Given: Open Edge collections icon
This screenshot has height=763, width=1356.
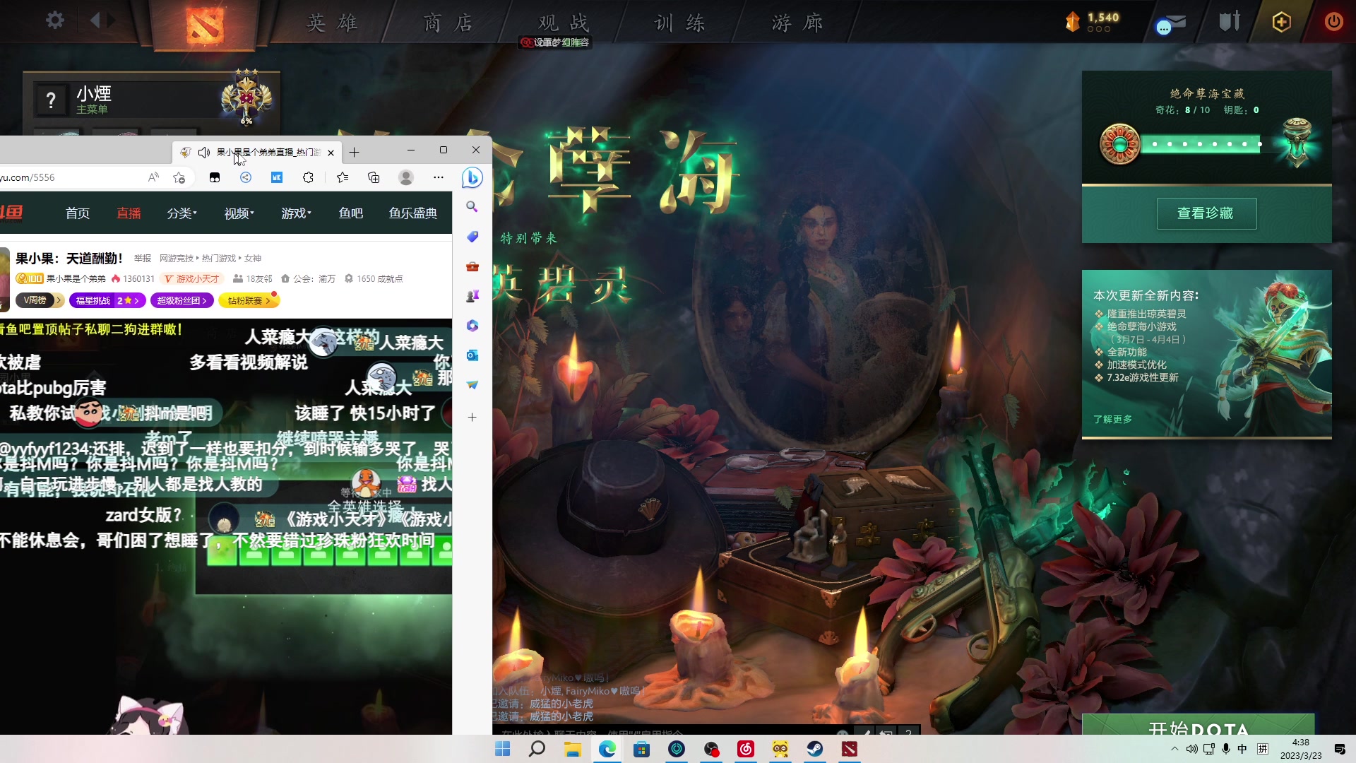Looking at the screenshot, I should pos(374,177).
